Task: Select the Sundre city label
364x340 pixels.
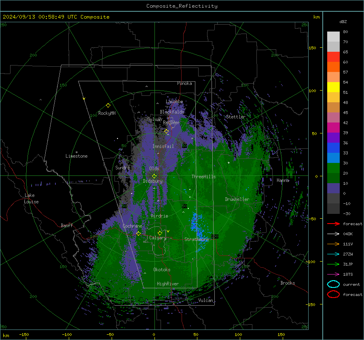Action: point(123,168)
